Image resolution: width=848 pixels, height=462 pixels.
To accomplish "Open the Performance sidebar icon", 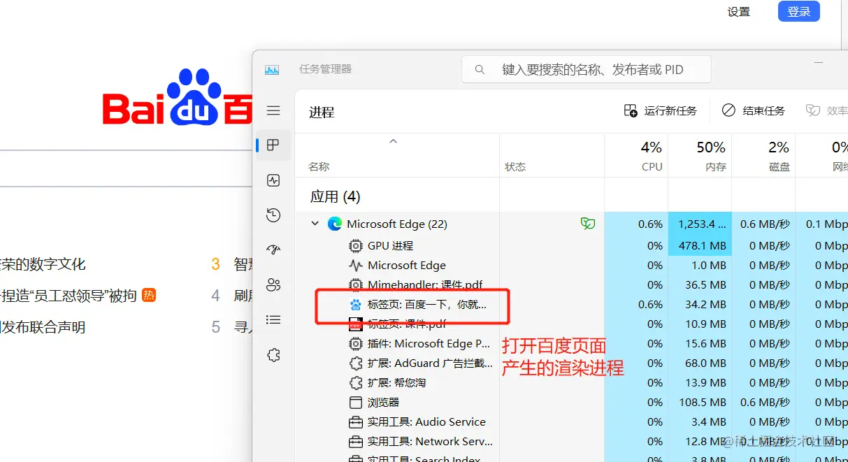I will pyautogui.click(x=273, y=180).
